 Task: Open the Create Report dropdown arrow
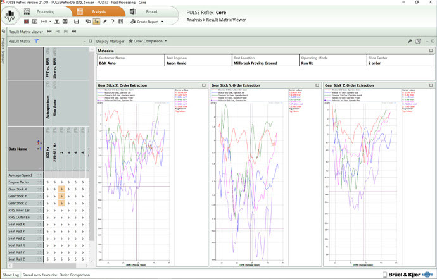pos(163,22)
